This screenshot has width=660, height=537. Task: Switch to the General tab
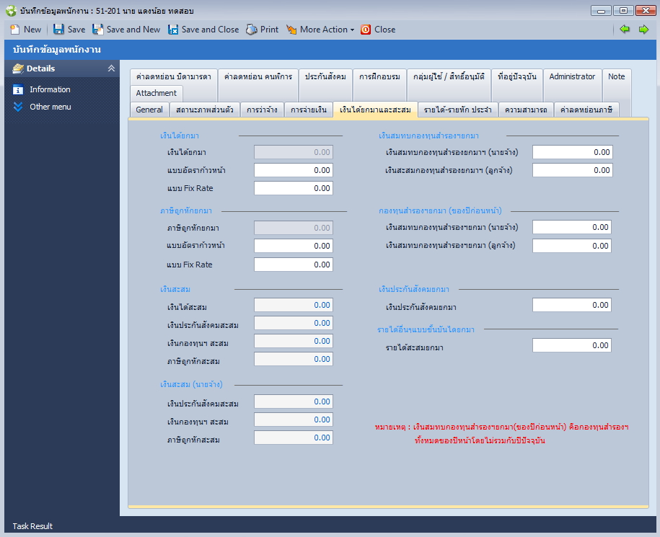(x=149, y=110)
